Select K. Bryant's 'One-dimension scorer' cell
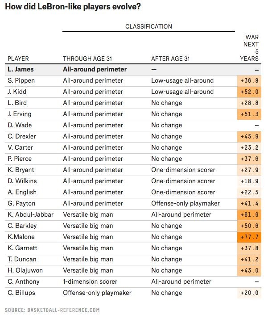Screen dimensions: 272x315 [x=183, y=170]
